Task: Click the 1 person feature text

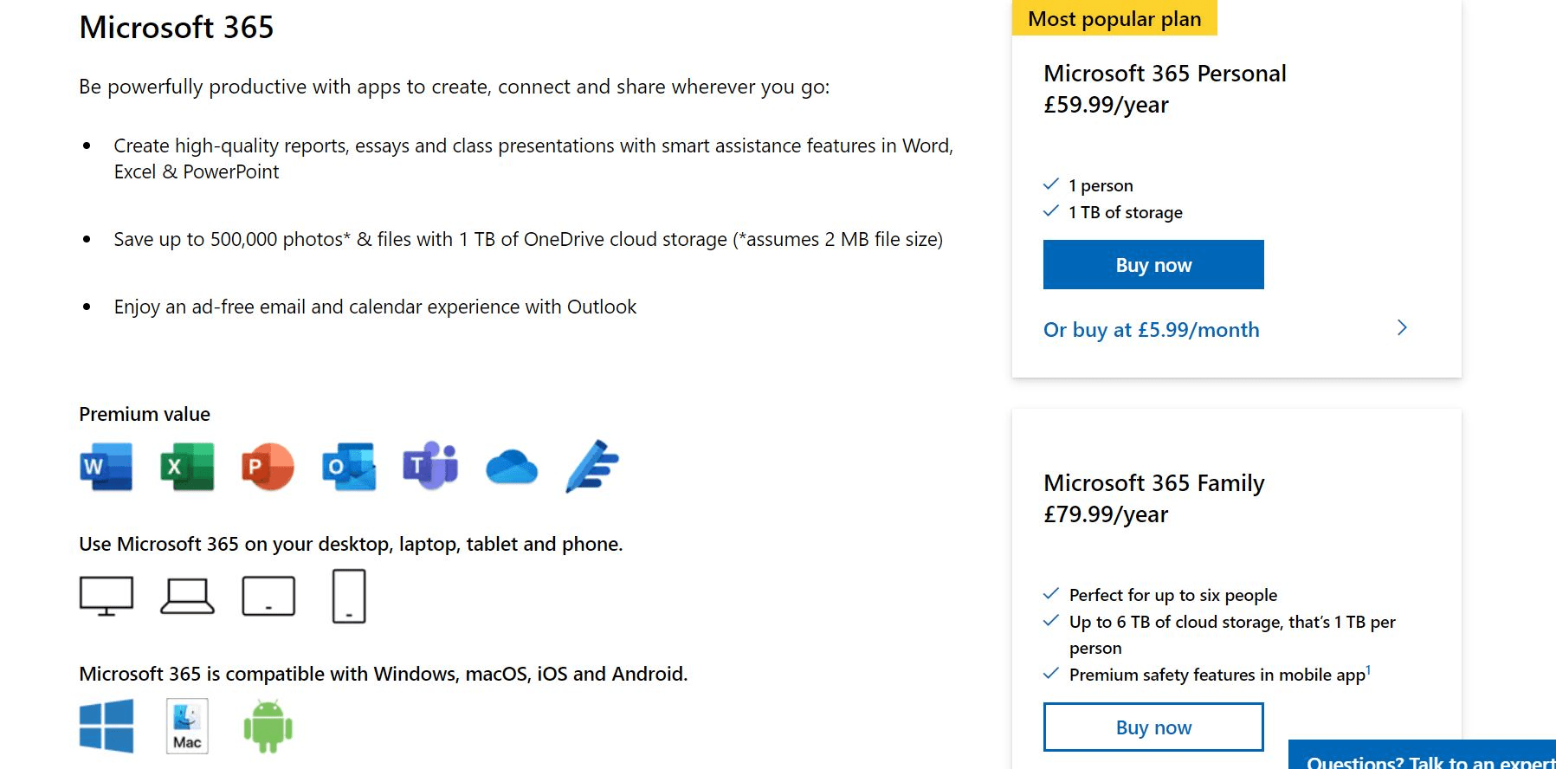Action: pos(1101,185)
